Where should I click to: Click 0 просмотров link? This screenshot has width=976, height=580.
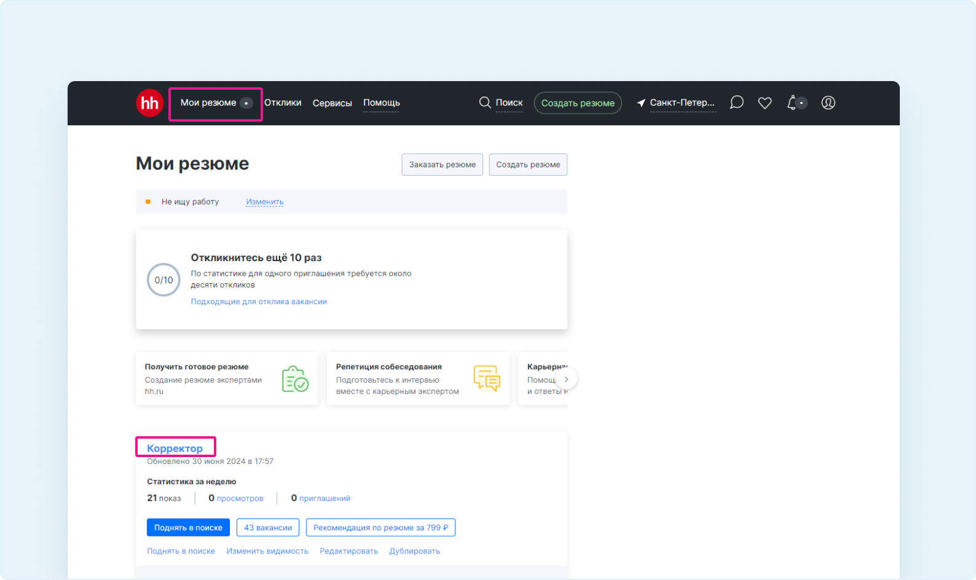point(236,498)
